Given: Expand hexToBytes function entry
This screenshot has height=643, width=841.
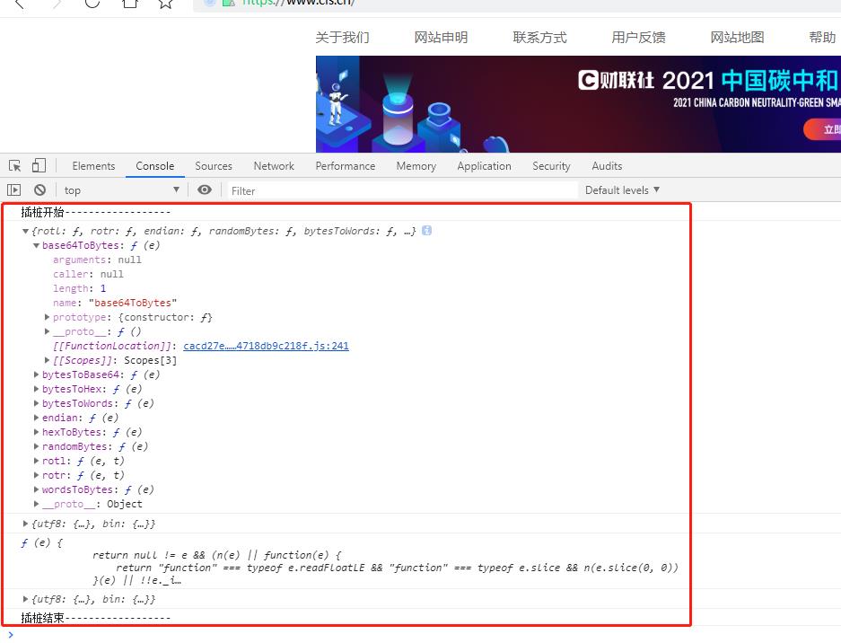Looking at the screenshot, I should click(x=36, y=432).
